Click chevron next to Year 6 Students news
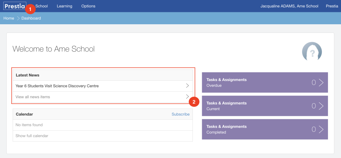The image size is (341, 158). pos(187,86)
